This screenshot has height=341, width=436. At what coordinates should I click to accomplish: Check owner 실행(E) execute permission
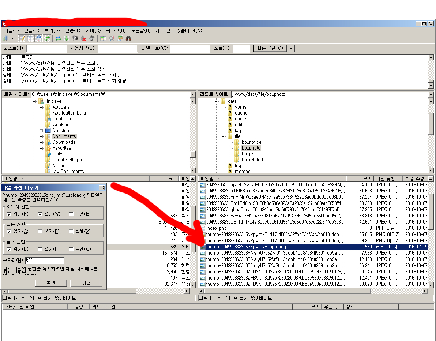71,214
